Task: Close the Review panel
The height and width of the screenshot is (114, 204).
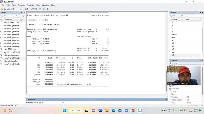Action: click(24, 13)
